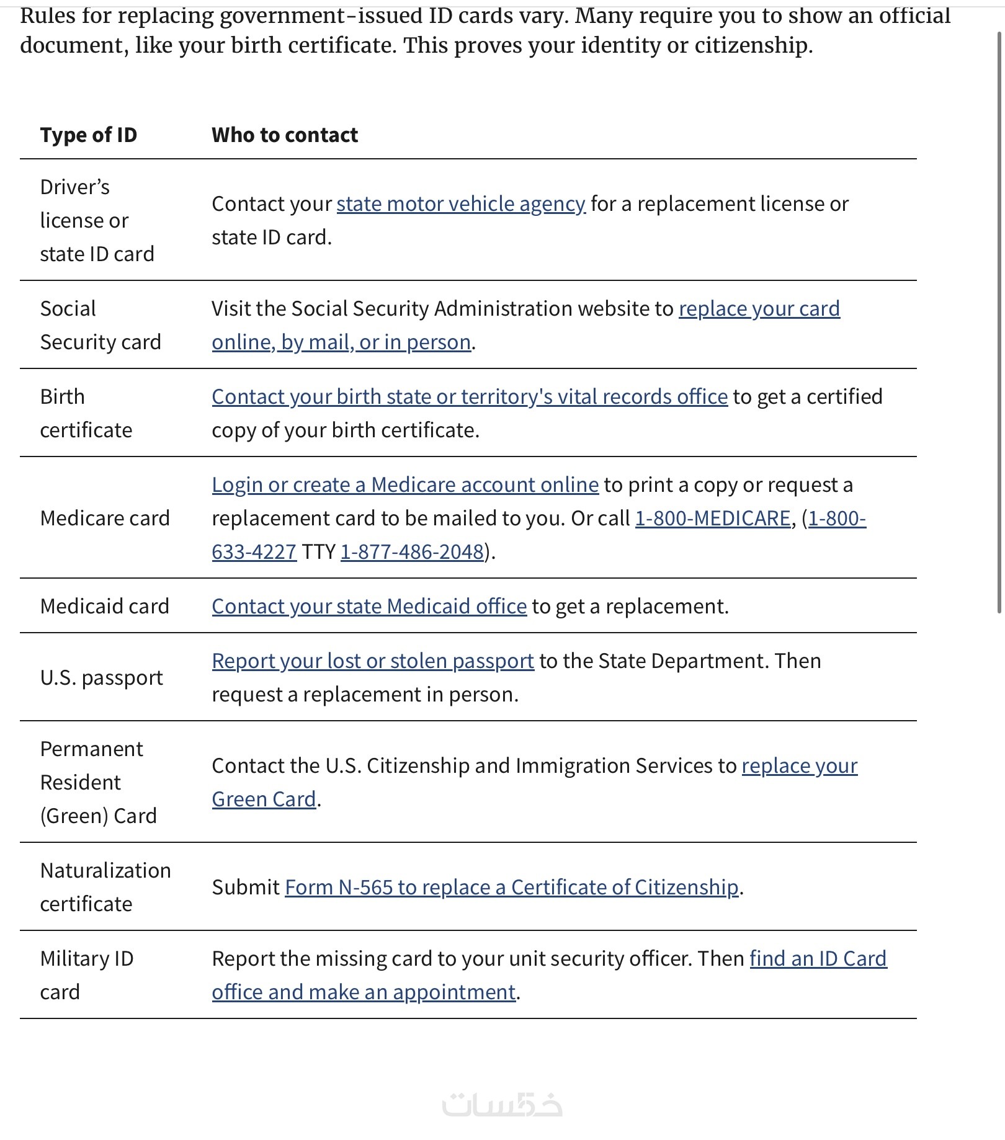
Task: Click the gray watermark logo at page bottom
Action: pos(502,1105)
